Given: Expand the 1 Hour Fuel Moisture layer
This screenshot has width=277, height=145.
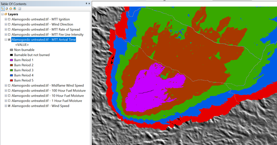Looking at the screenshot, I should [x=6, y=101].
